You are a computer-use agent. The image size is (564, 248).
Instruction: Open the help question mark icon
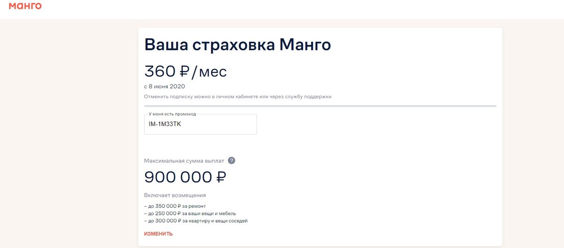231,160
